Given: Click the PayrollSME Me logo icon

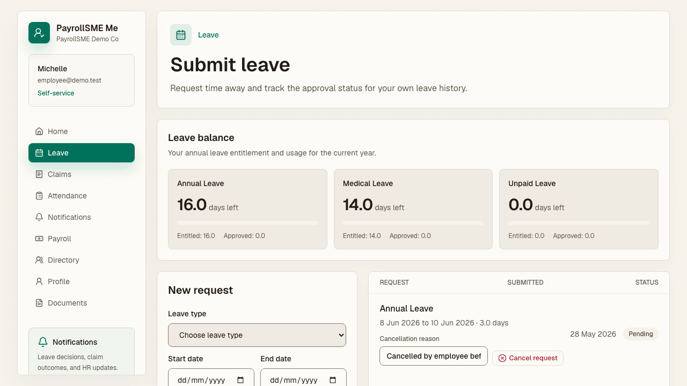Looking at the screenshot, I should (x=39, y=33).
